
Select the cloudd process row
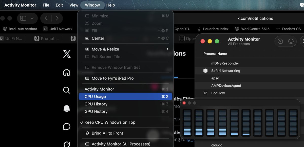click(250, 145)
